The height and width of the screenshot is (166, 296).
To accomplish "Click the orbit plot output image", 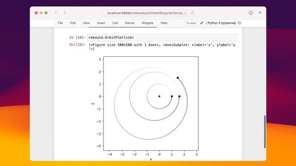I will [x=145, y=108].
